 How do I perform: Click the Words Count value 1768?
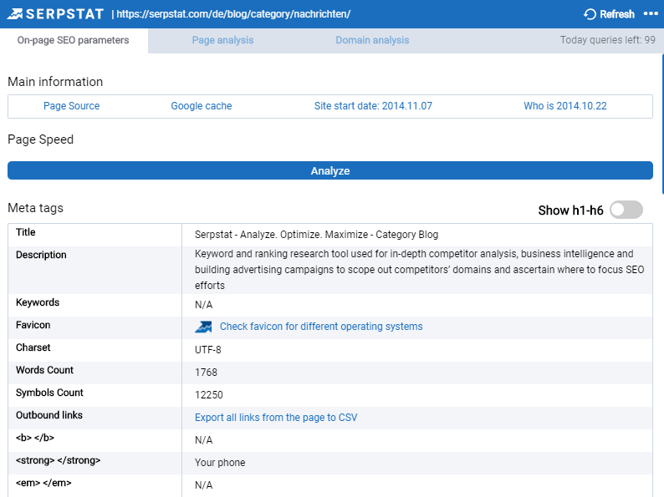pos(206,373)
